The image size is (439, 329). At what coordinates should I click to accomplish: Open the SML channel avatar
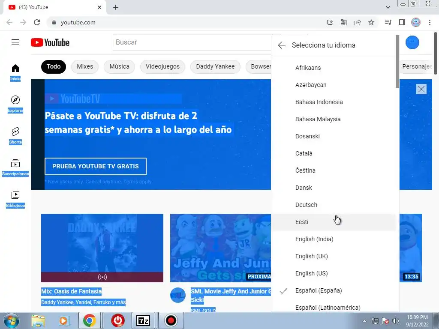coord(178,295)
